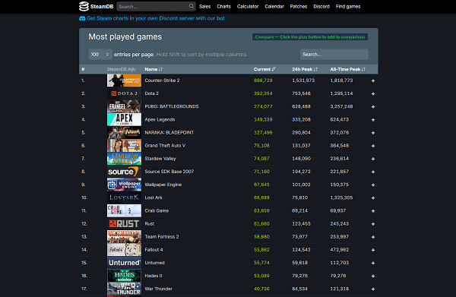
Task: Open Source SDK logo thumbnail
Action: [124, 172]
